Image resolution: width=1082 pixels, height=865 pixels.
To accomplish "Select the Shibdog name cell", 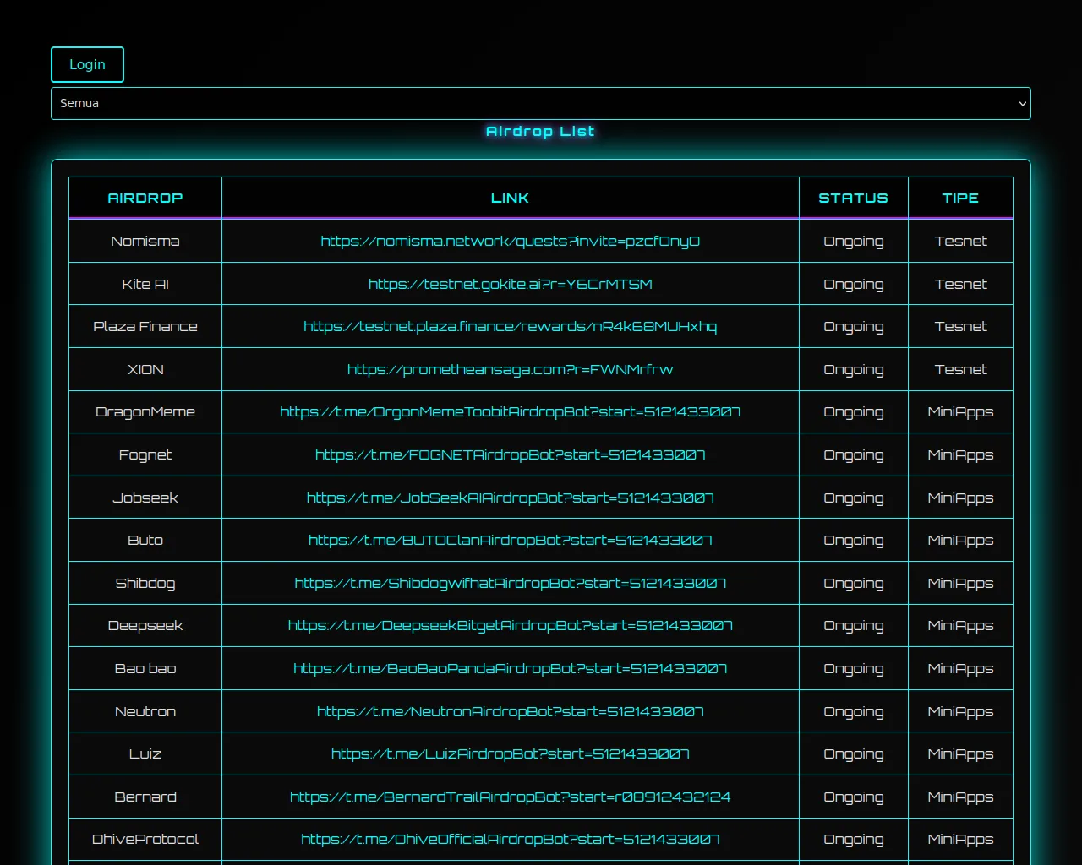I will [145, 583].
